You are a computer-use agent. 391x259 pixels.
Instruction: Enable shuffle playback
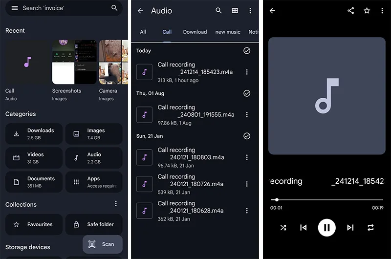click(283, 228)
